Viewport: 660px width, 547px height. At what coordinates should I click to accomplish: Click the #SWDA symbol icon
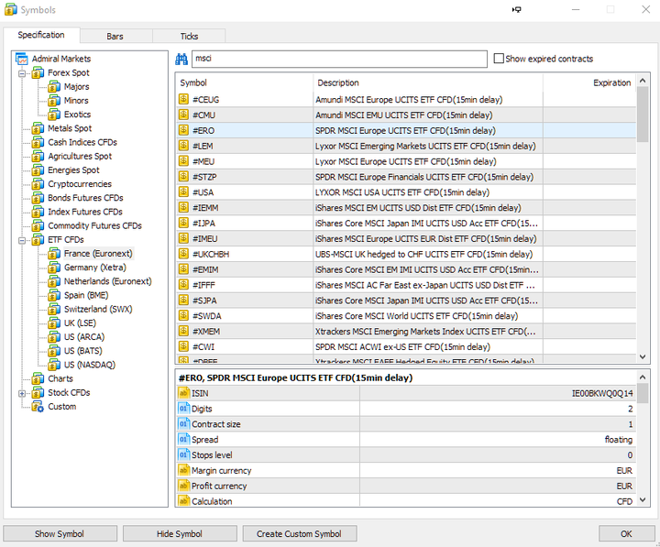[x=183, y=315]
